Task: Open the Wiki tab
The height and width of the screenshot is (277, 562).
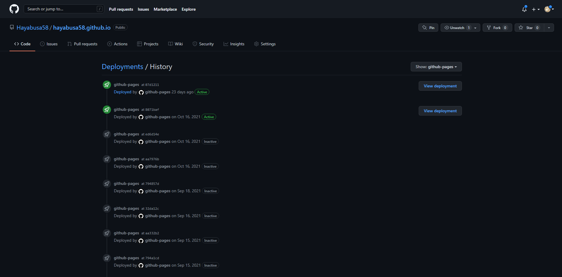Action: click(176, 44)
